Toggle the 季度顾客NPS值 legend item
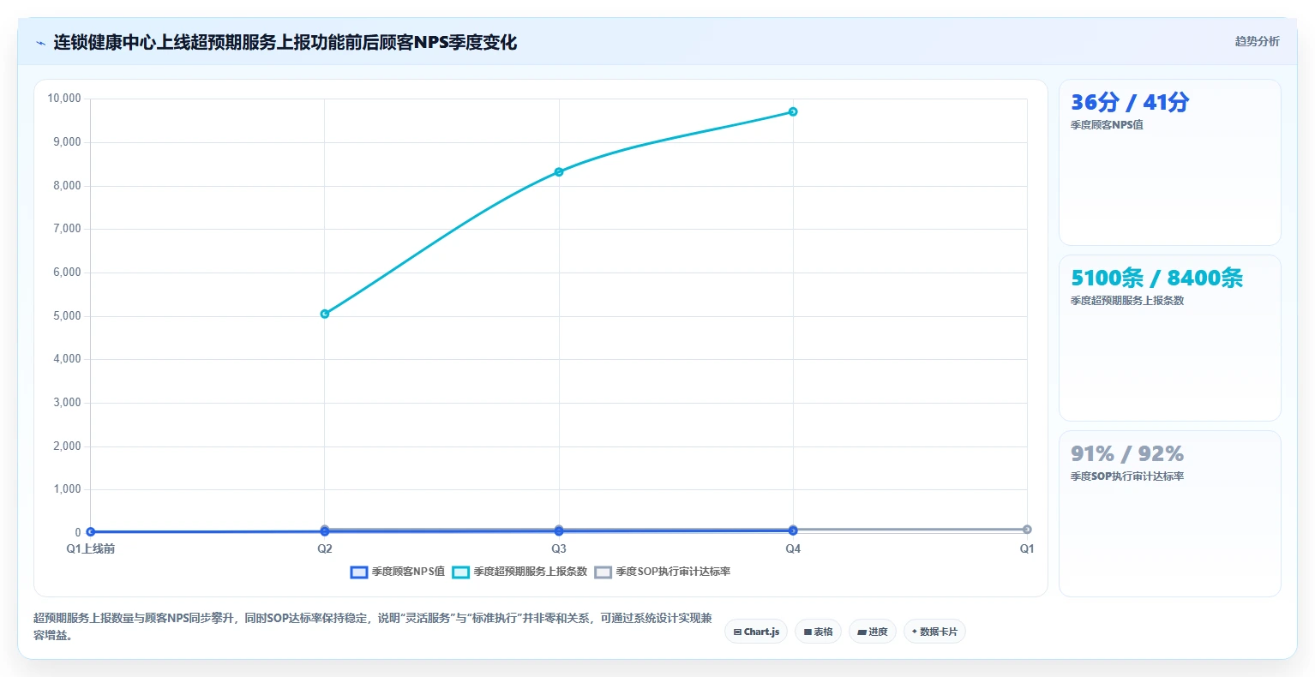This screenshot has height=677, width=1315. point(398,572)
